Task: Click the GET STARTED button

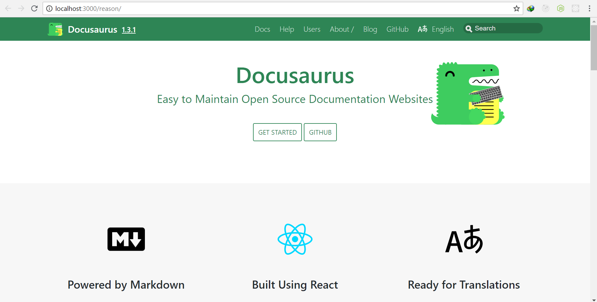Action: 277,132
